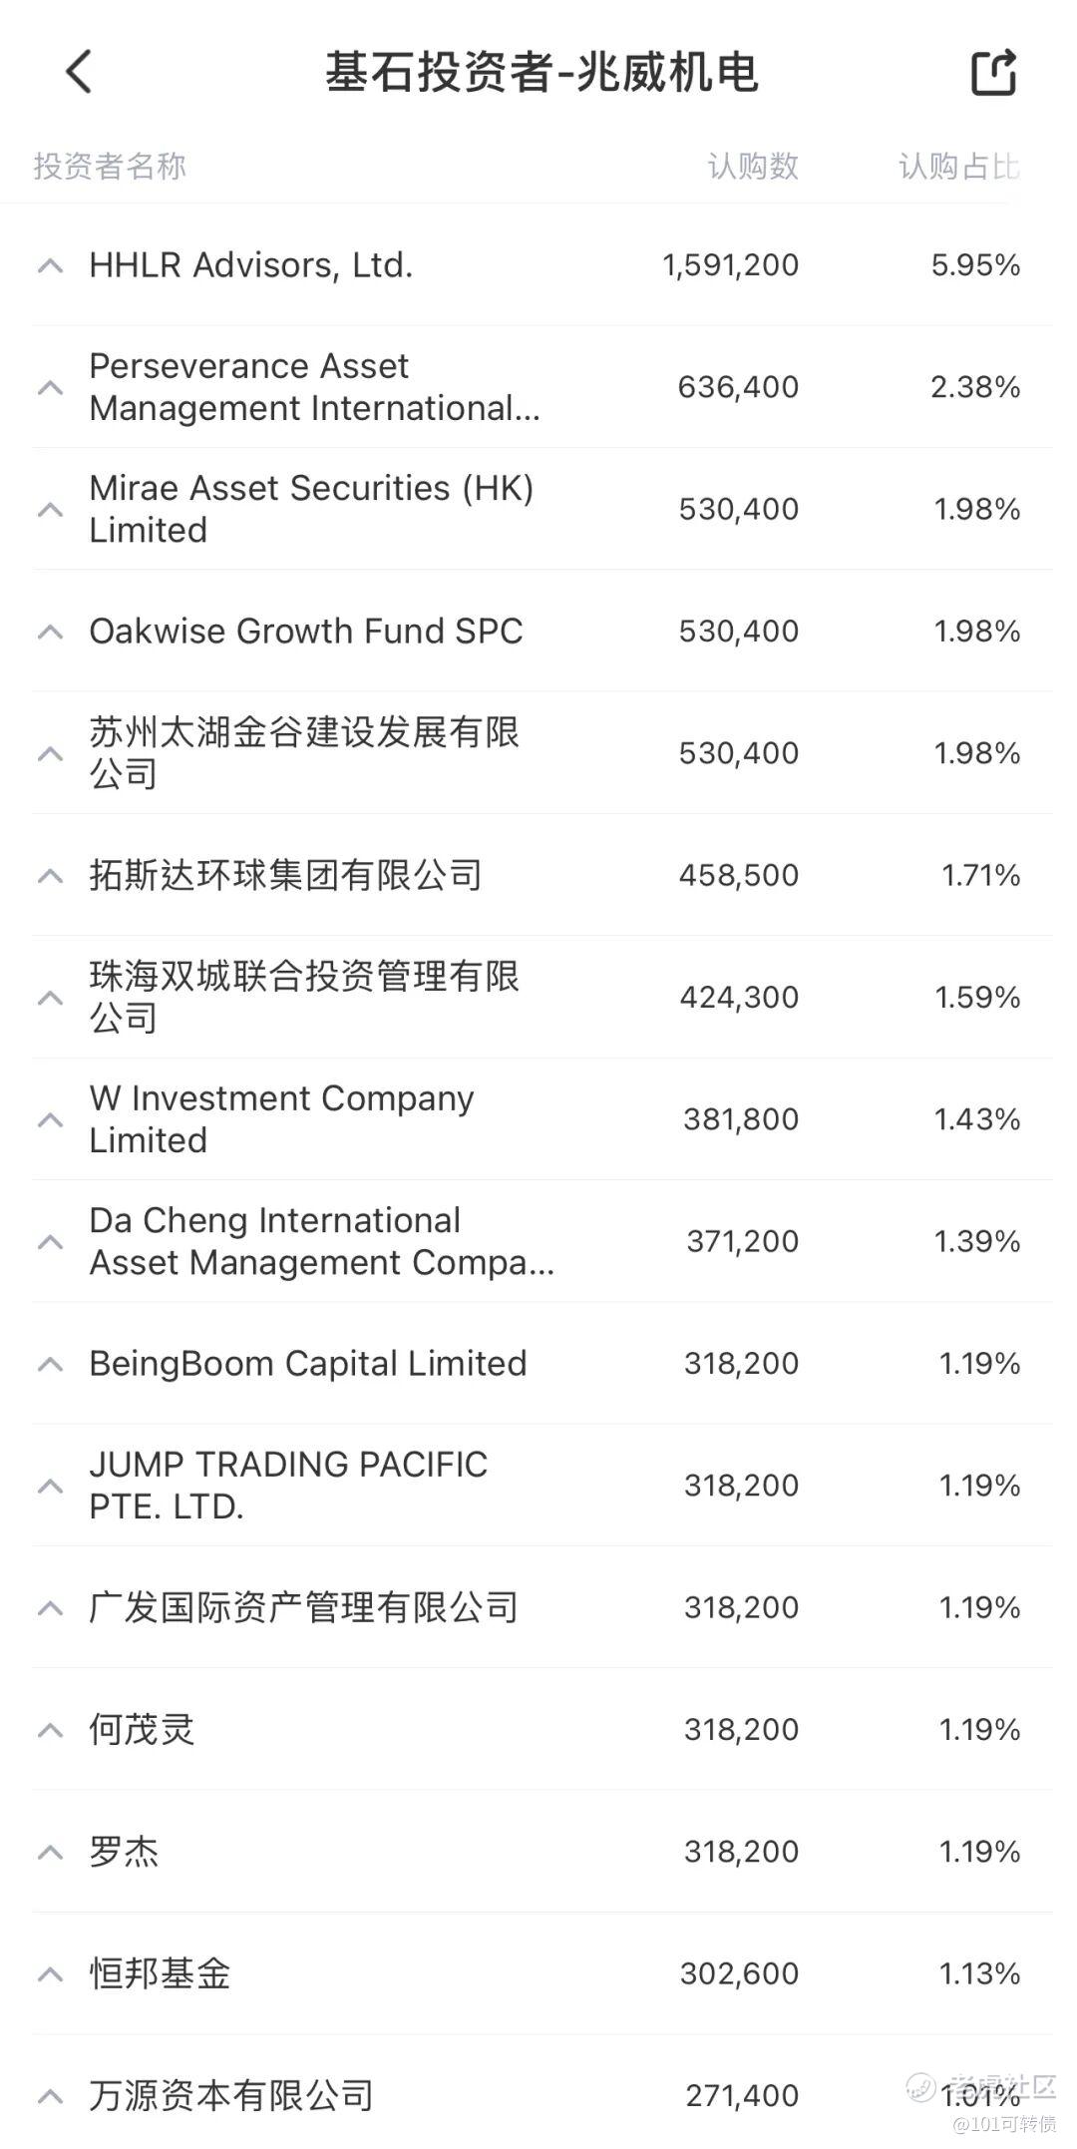This screenshot has height=2149, width=1077.
Task: Select the 万源资本有限公司 row
Action: [542, 2095]
